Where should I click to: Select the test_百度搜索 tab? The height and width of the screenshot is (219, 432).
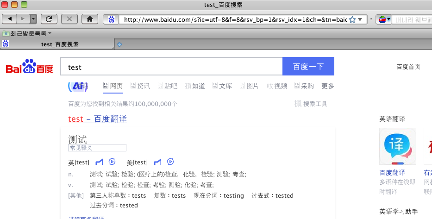point(57,44)
